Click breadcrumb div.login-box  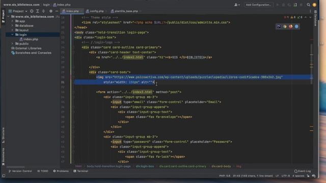coord(145,166)
